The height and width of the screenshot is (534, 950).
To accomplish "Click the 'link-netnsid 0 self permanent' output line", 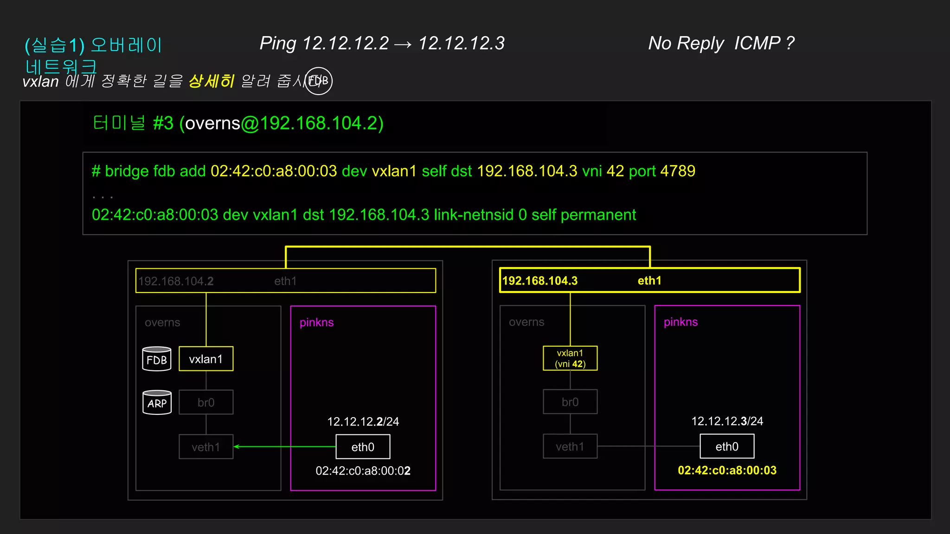I will (364, 215).
